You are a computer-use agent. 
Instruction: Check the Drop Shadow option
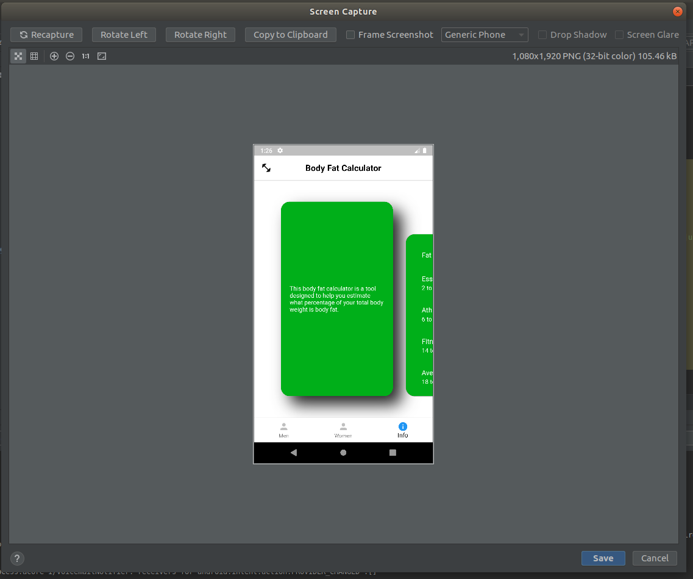click(x=542, y=35)
